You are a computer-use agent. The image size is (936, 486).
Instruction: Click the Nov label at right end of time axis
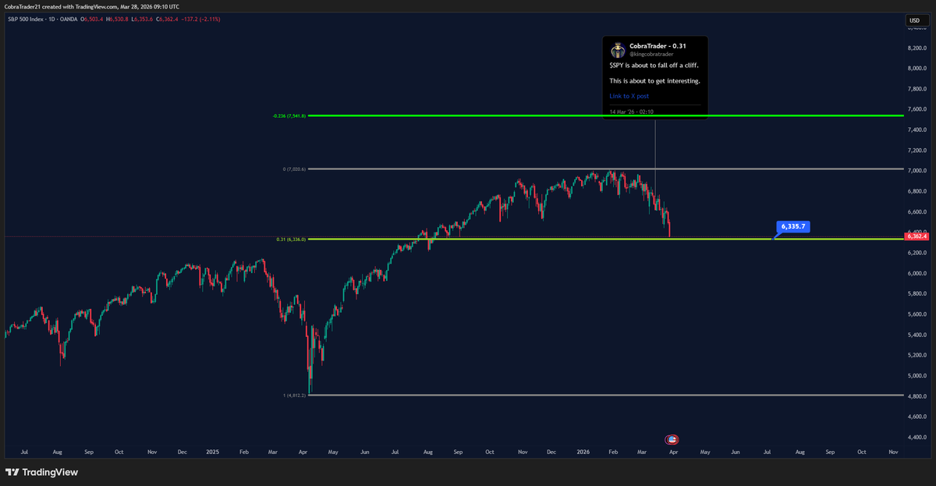click(x=892, y=452)
